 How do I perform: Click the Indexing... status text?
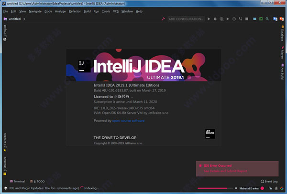coord(91,188)
